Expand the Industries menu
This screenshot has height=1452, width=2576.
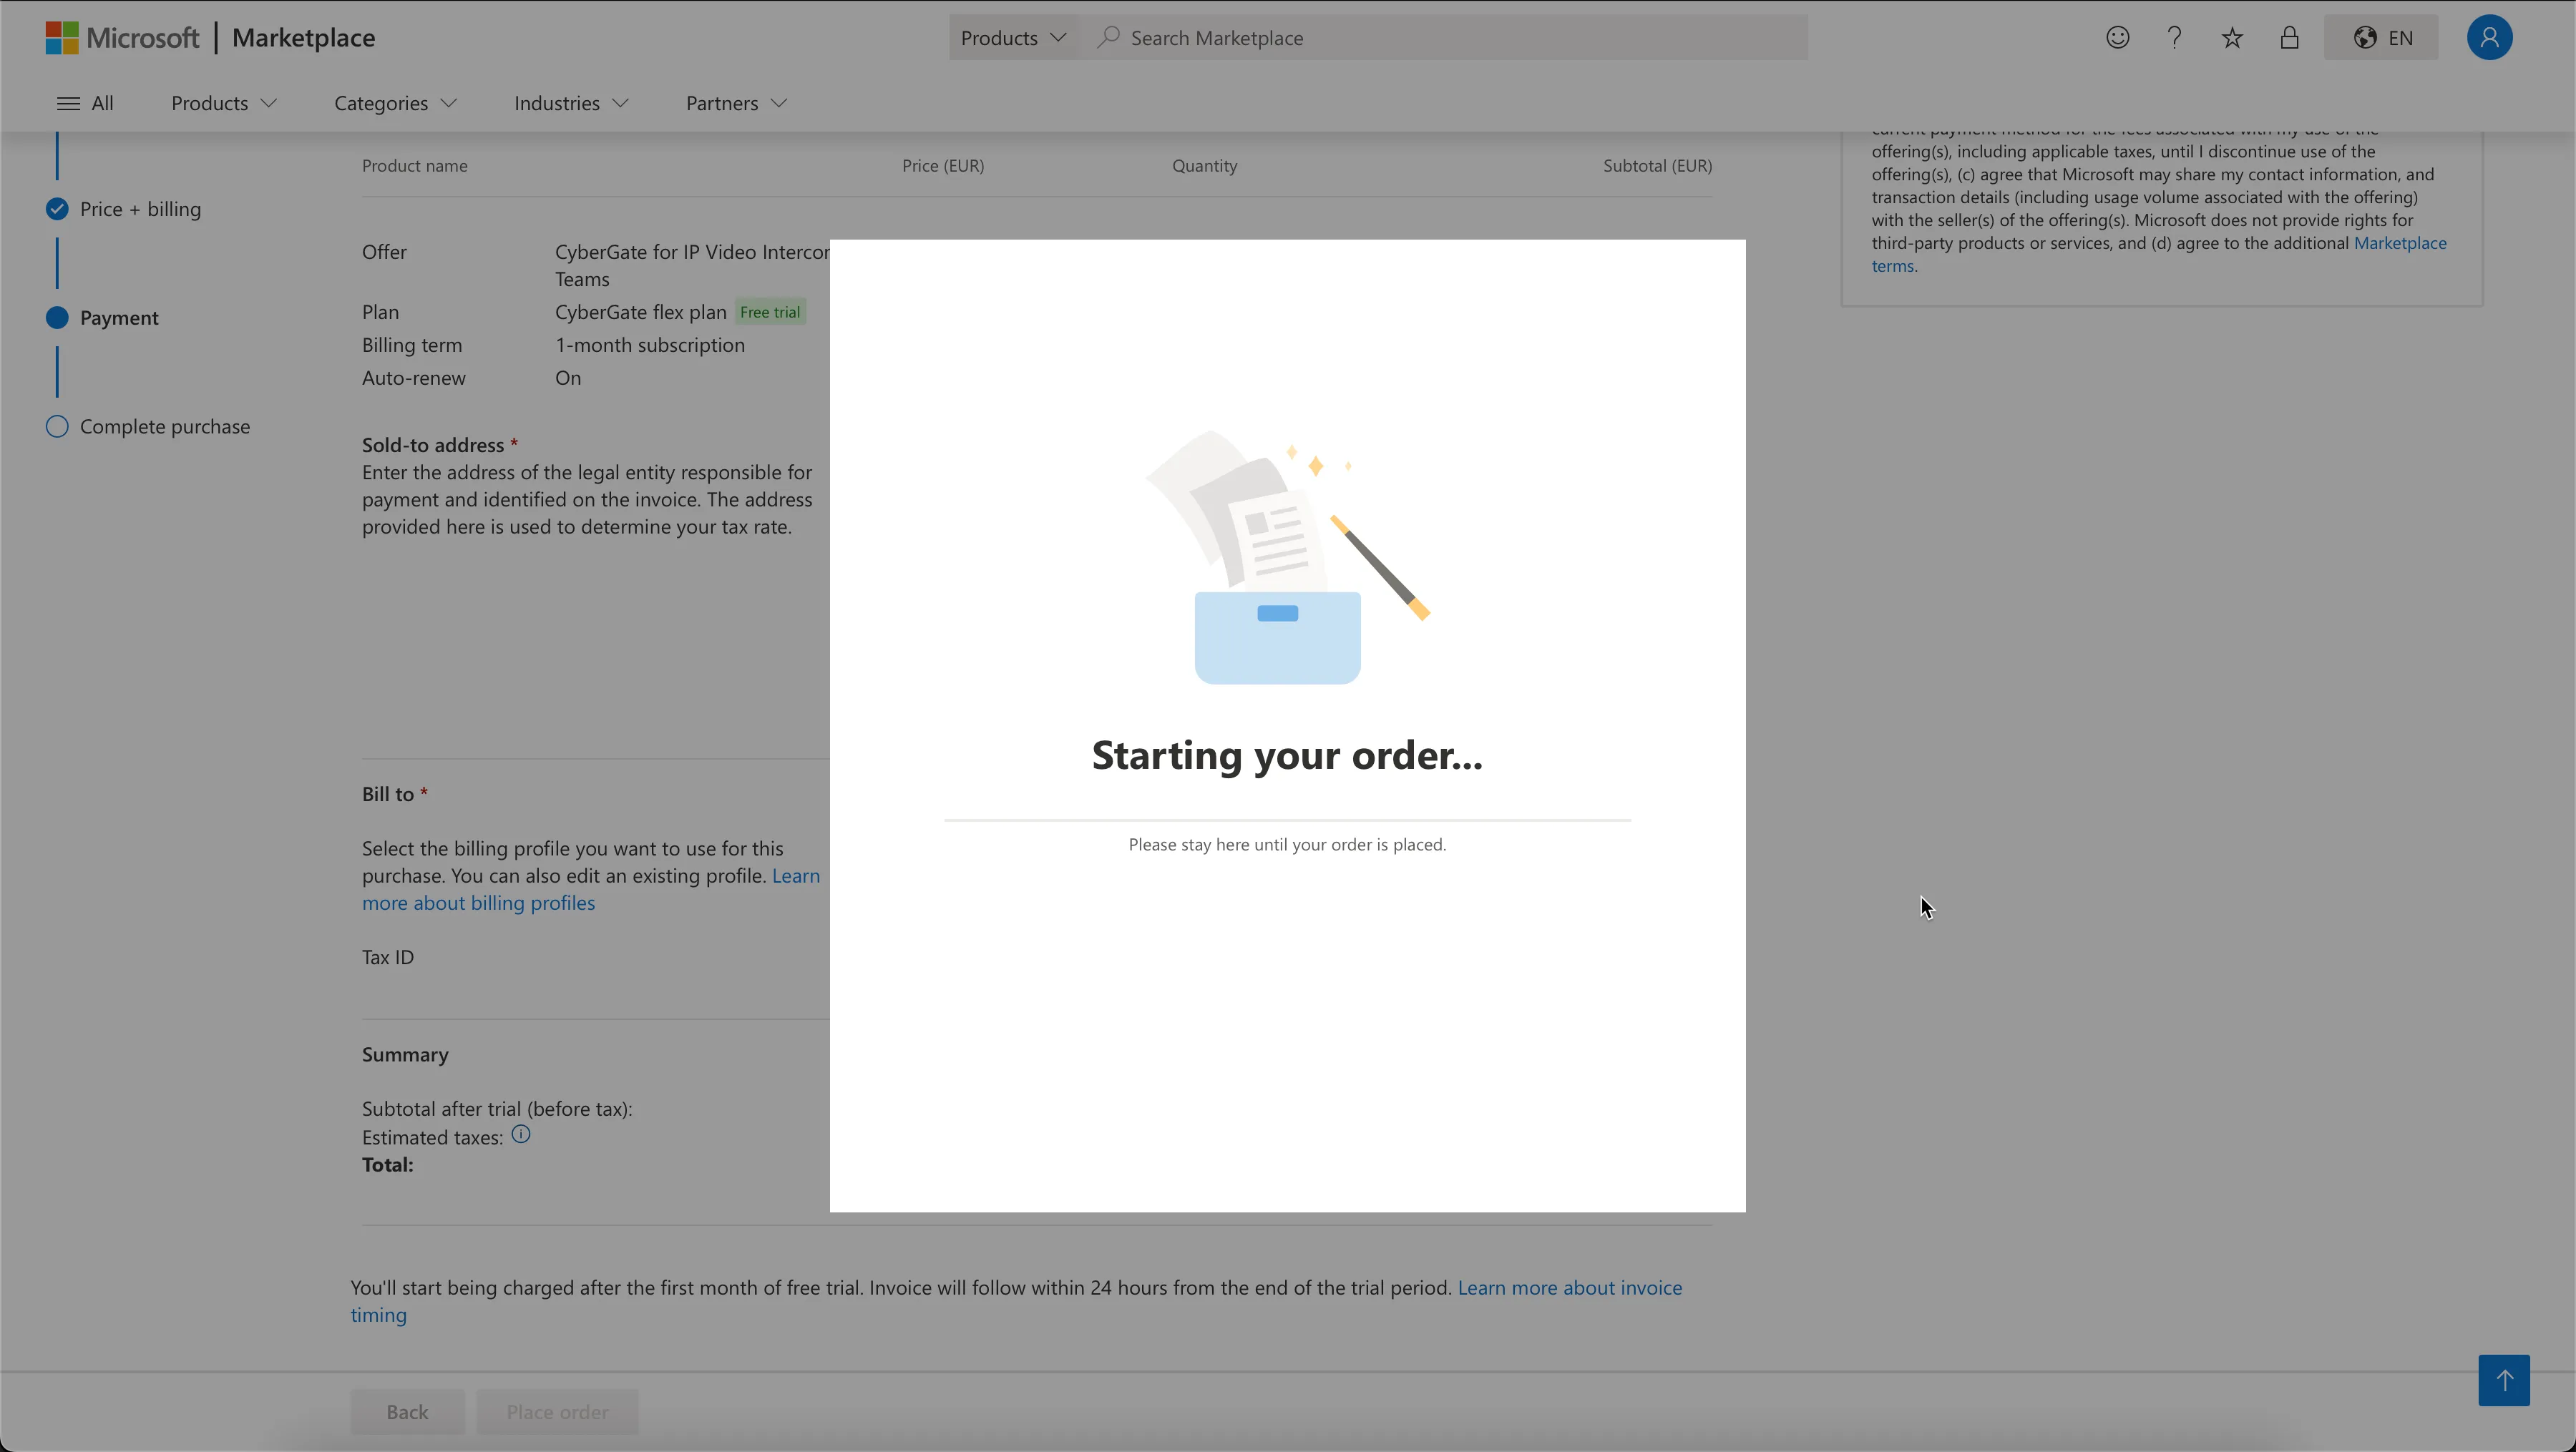coord(571,103)
